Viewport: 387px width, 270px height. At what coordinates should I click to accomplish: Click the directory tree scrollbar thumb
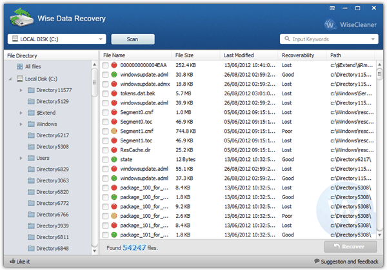point(94,82)
